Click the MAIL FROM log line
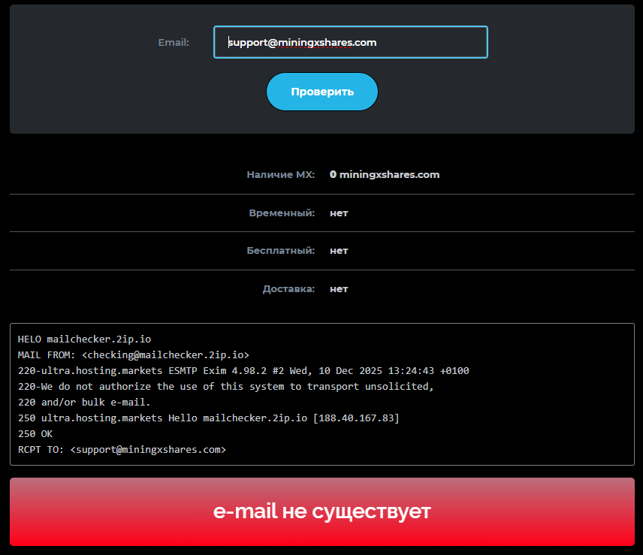Viewport: 643px width, 555px height. (x=133, y=355)
